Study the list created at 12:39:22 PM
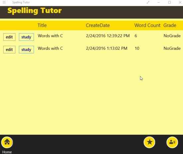The image size is (183, 154). [x=26, y=37]
